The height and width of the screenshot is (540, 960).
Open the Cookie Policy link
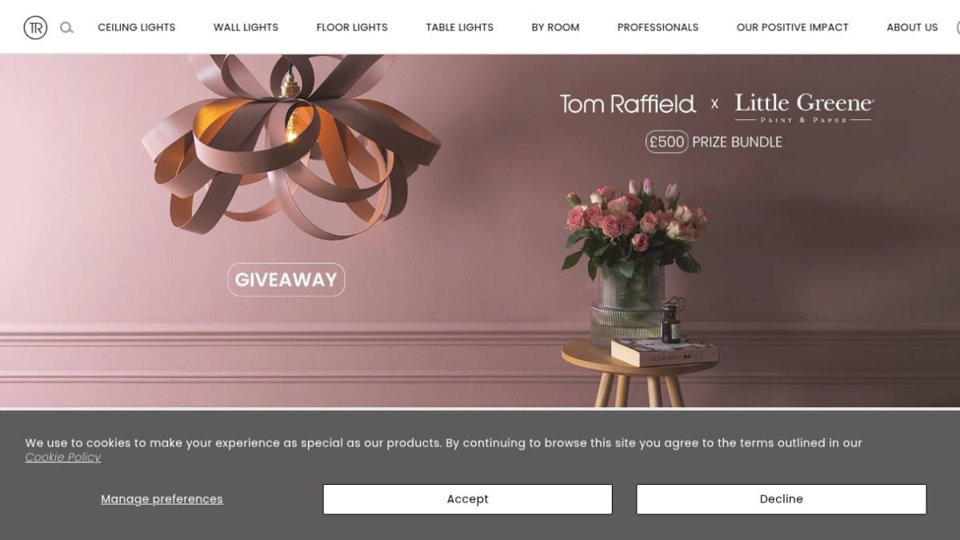[x=63, y=458]
